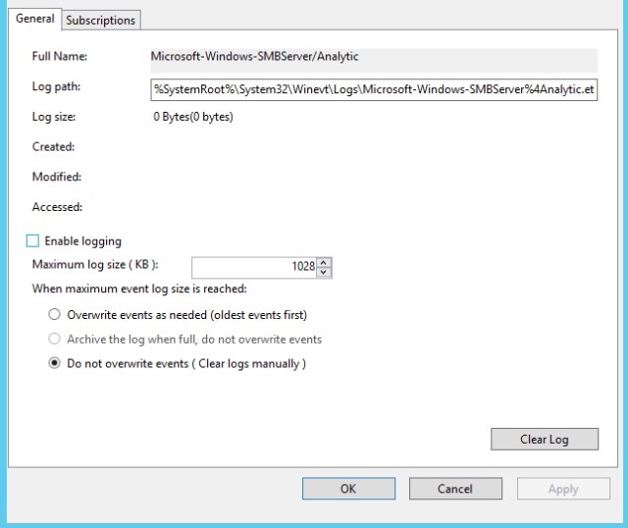This screenshot has height=528, width=628.
Task: Click the 'Modified:' label
Action: click(57, 177)
